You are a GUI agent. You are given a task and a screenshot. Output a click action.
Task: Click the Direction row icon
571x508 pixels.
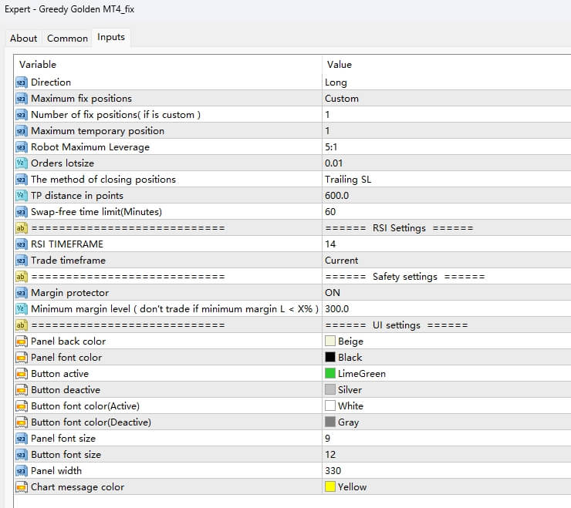click(x=22, y=82)
